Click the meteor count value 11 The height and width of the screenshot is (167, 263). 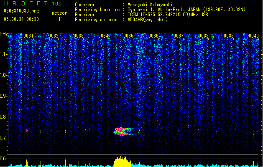(x=61, y=19)
